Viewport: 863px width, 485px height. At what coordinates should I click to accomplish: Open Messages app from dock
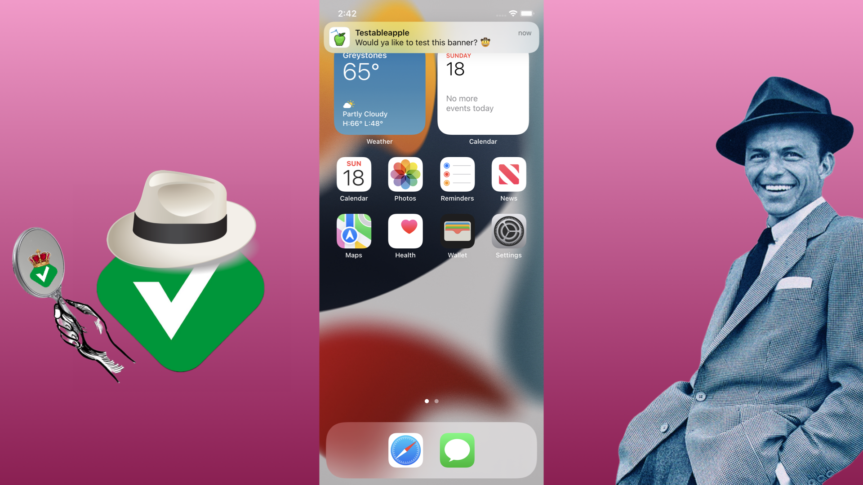(457, 450)
